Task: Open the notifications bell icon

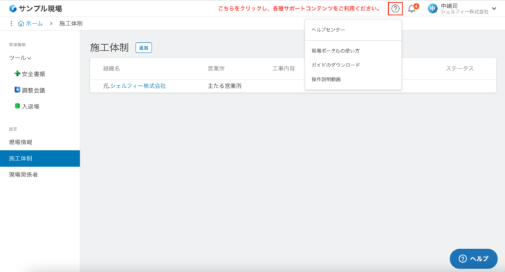Action: [x=412, y=9]
